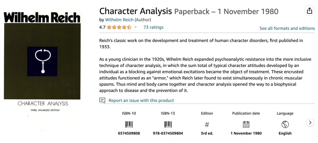Click the Edition hash icon

click(207, 124)
